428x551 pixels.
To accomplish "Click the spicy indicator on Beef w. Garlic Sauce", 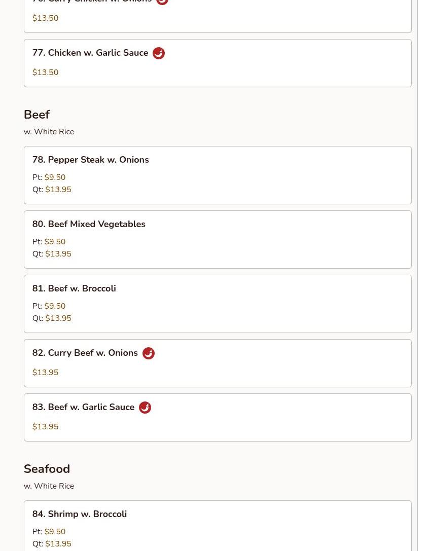I will point(145,408).
